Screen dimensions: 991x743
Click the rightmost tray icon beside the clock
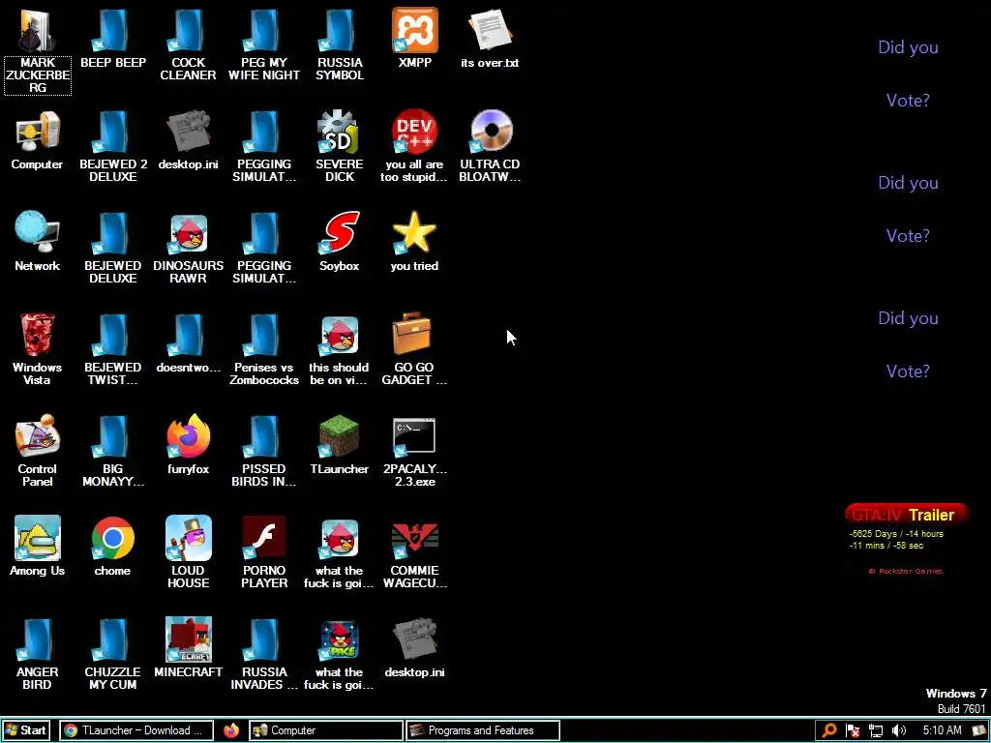979,730
